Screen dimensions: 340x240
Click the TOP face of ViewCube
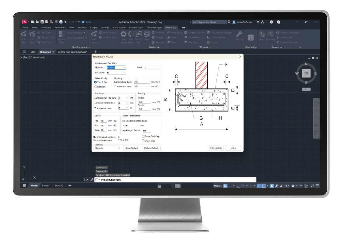306,73
